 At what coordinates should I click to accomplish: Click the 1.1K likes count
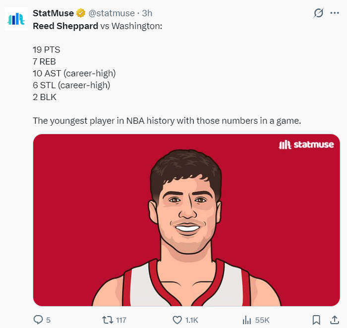point(191,320)
